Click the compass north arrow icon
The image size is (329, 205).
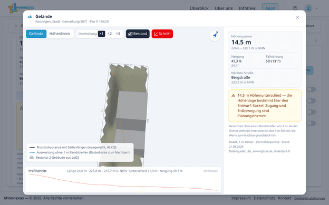click(x=215, y=35)
